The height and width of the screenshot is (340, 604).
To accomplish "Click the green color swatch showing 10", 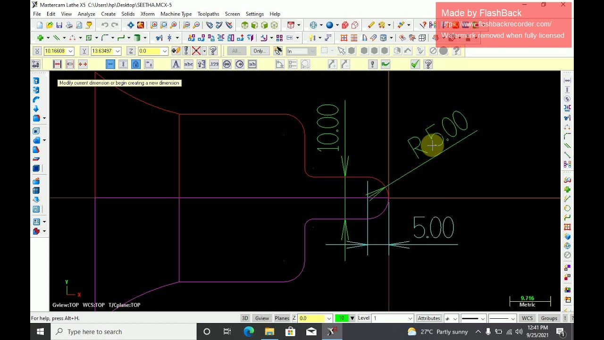I will [x=342, y=318].
